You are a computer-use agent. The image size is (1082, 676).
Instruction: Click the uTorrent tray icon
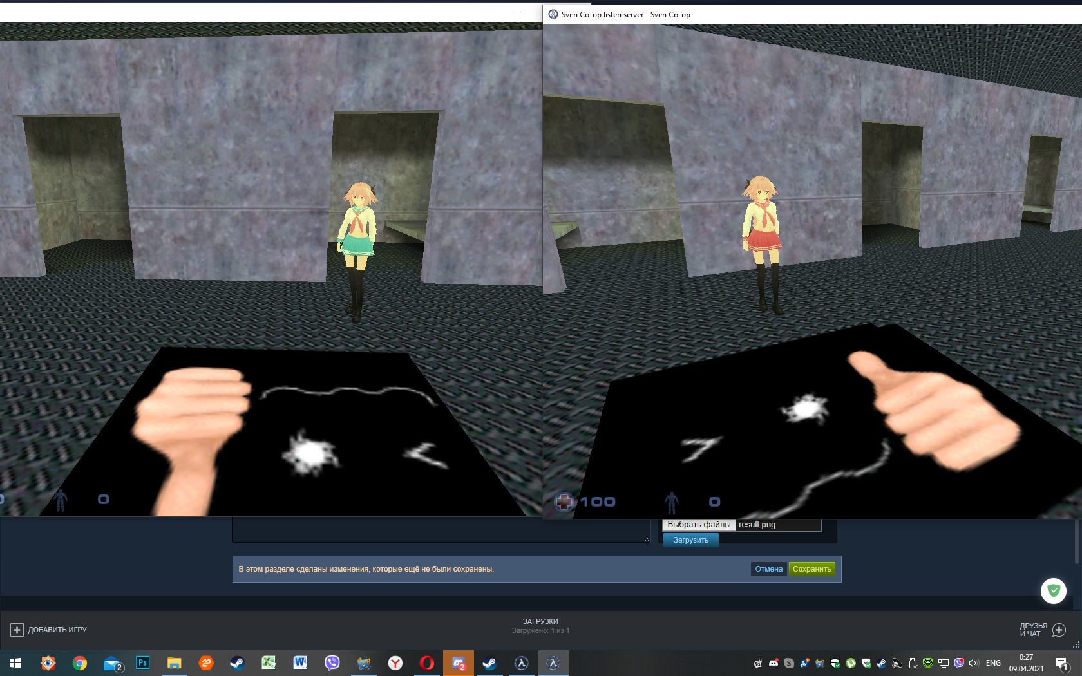coord(851,663)
